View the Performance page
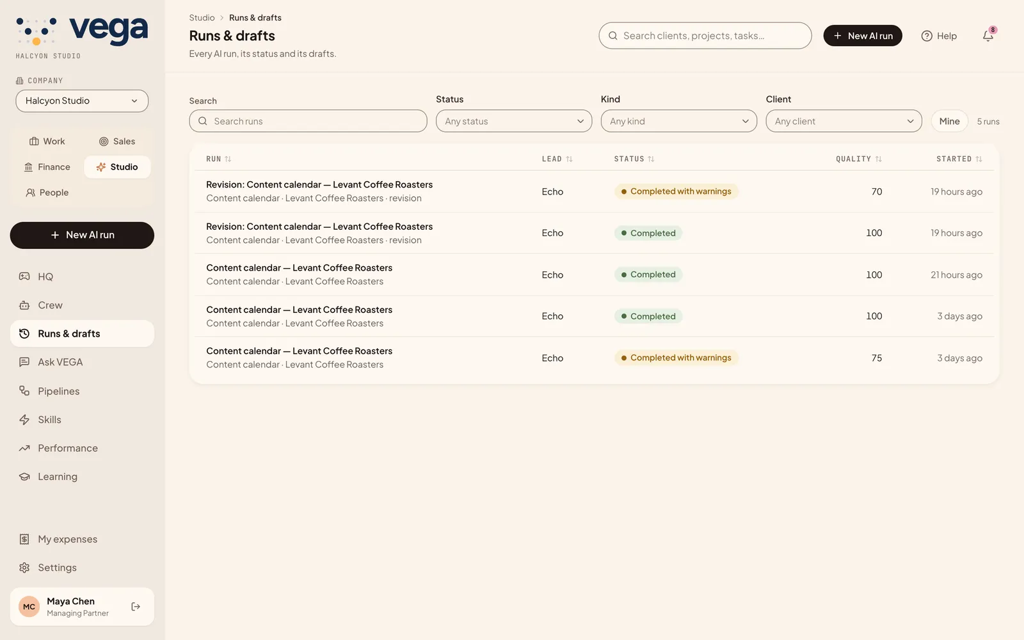The height and width of the screenshot is (640, 1024). (82, 448)
